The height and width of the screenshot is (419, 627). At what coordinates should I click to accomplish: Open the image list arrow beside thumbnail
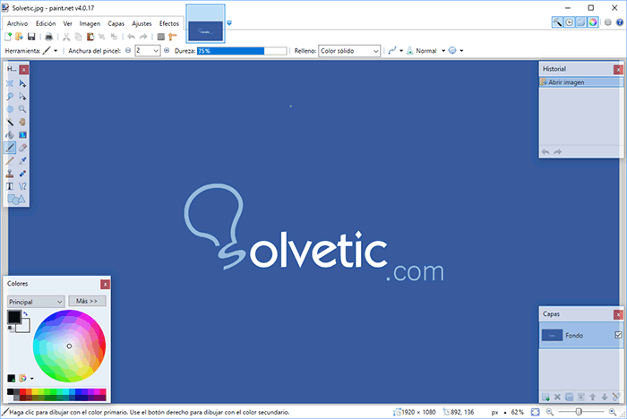coord(229,23)
